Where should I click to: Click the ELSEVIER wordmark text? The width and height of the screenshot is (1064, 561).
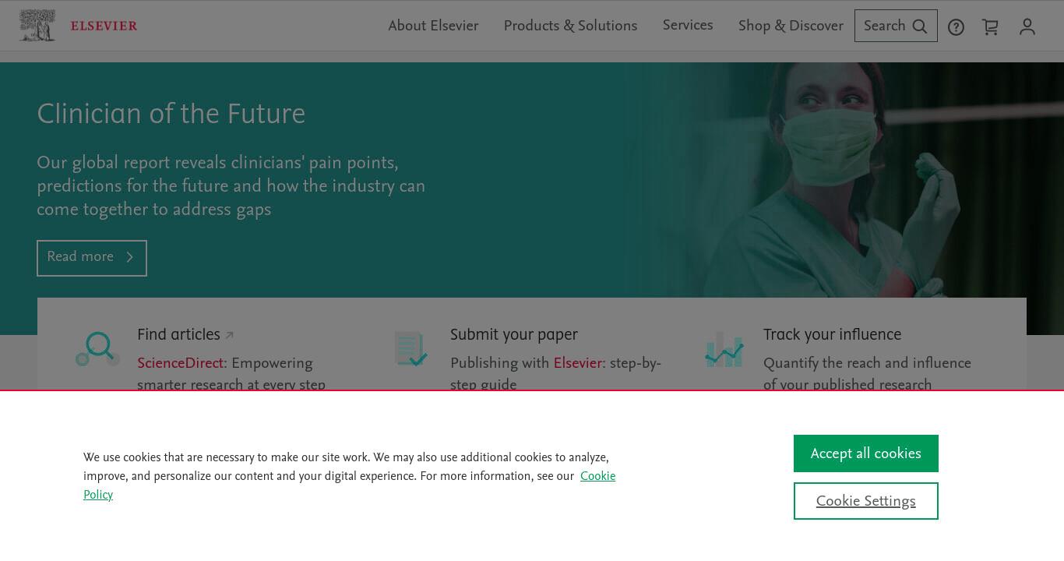pyautogui.click(x=104, y=26)
